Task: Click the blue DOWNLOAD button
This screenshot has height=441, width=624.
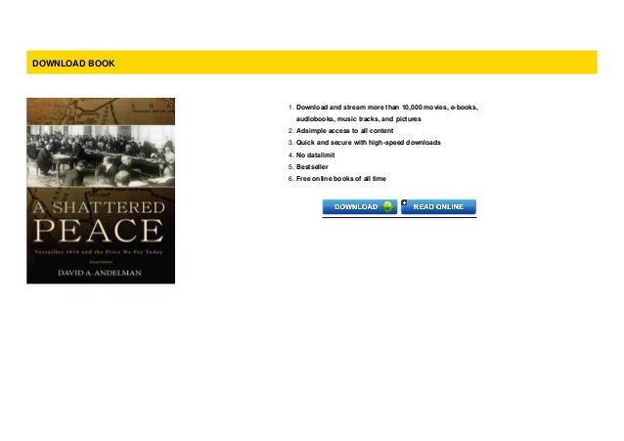Action: pyautogui.click(x=360, y=207)
